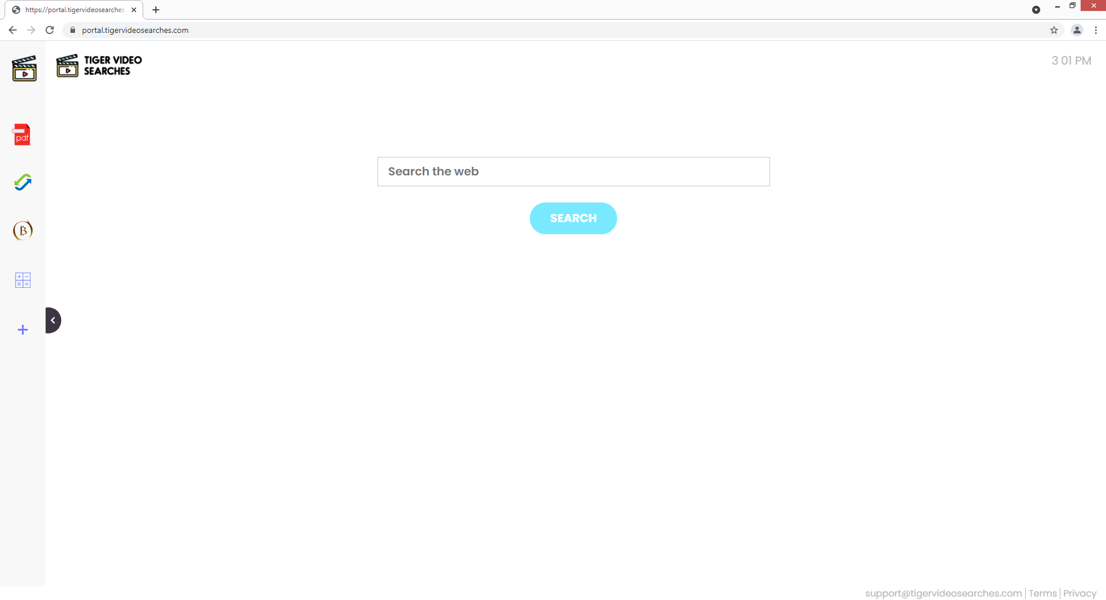1106x600 pixels.
Task: Click the 3:01 PM clock text
Action: coord(1071,61)
